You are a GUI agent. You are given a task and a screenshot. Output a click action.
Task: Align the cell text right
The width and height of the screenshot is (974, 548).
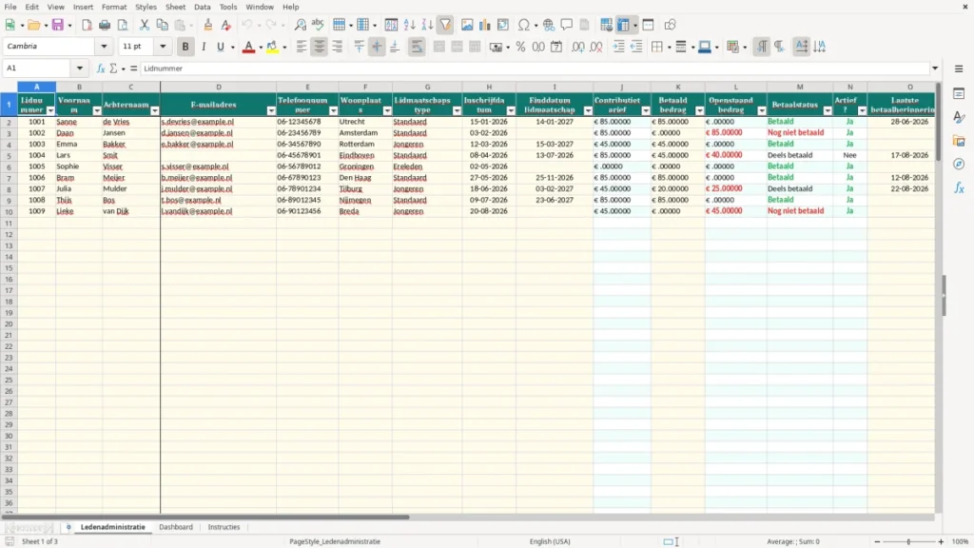point(338,47)
